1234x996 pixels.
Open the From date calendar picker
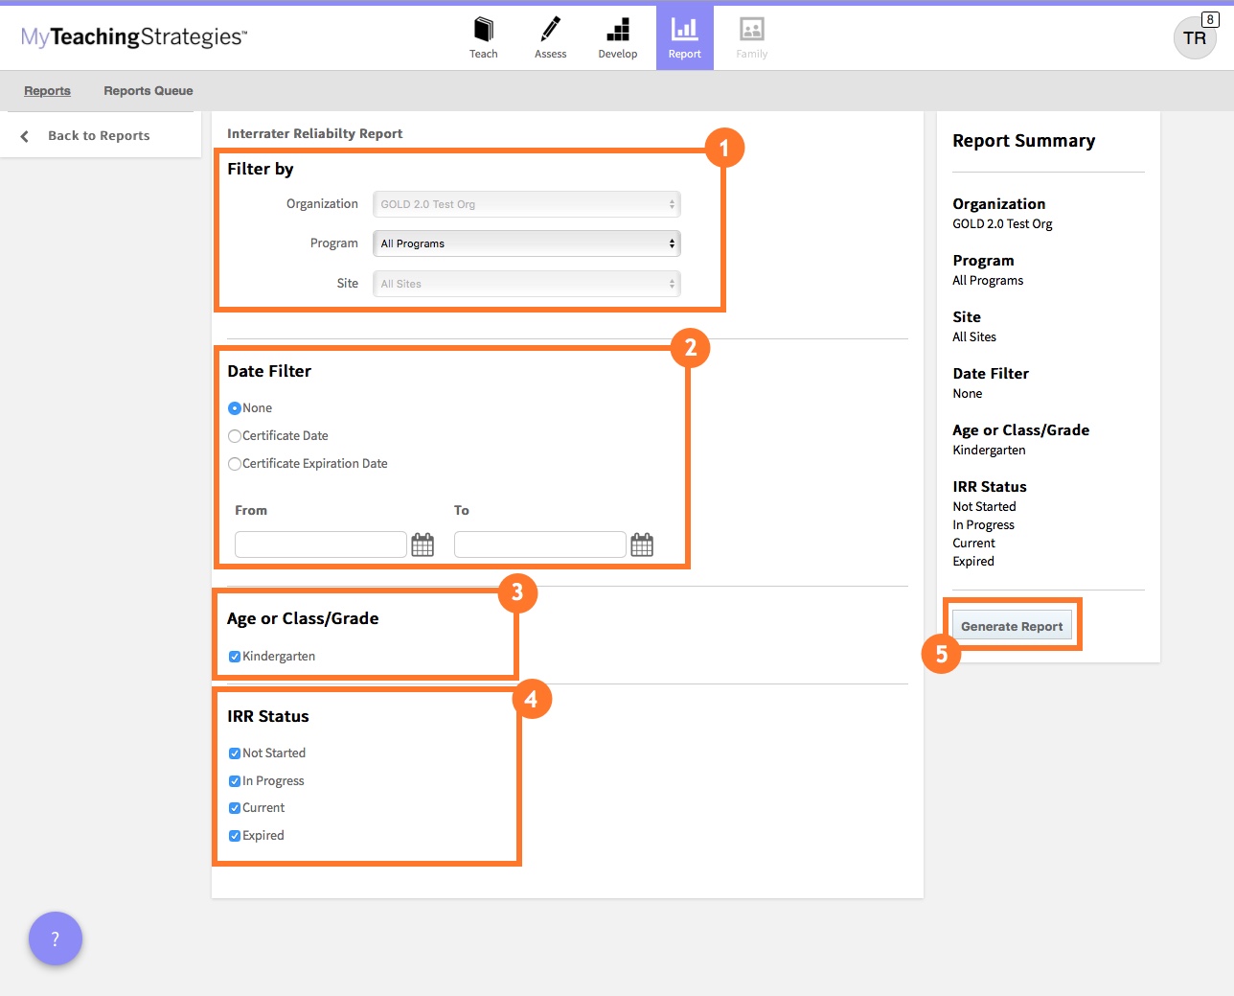[423, 545]
